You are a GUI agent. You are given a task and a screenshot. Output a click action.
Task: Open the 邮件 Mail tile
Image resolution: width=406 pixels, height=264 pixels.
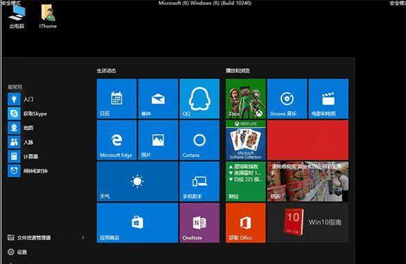[x=158, y=99]
